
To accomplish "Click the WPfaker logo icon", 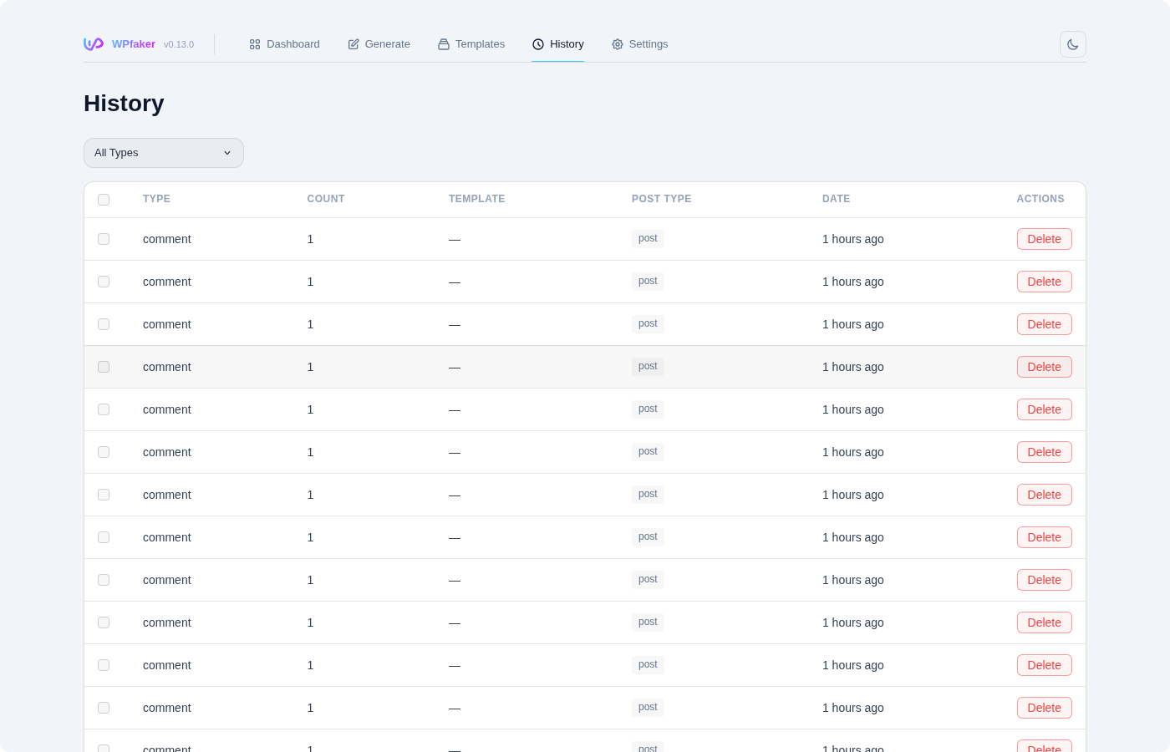I will point(94,44).
